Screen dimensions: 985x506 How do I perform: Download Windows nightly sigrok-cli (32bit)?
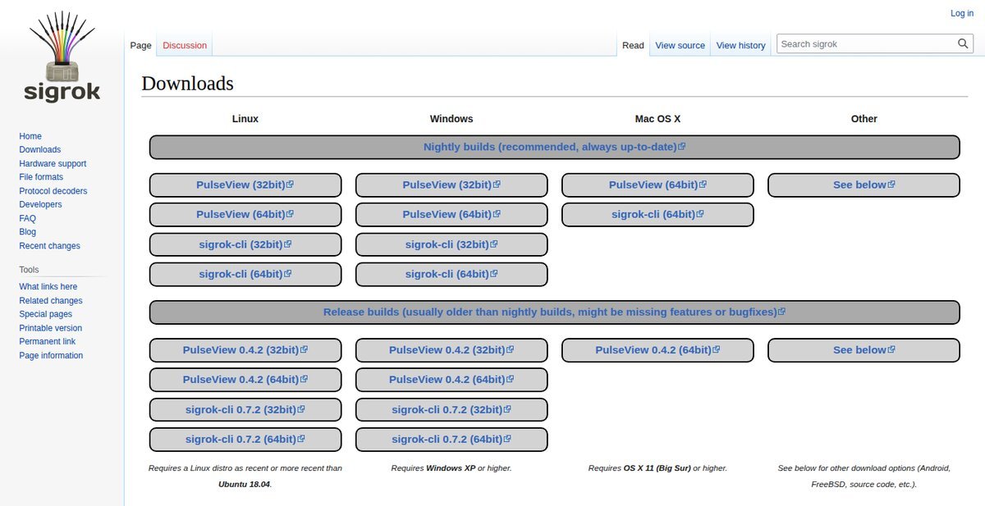(x=451, y=244)
